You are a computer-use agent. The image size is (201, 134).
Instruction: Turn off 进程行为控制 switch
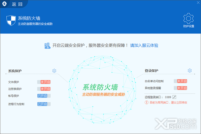click(x=44, y=104)
